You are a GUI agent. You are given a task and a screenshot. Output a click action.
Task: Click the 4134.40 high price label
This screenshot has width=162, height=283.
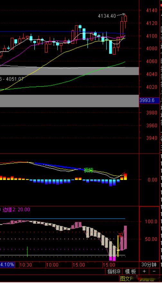pyautogui.click(x=107, y=16)
